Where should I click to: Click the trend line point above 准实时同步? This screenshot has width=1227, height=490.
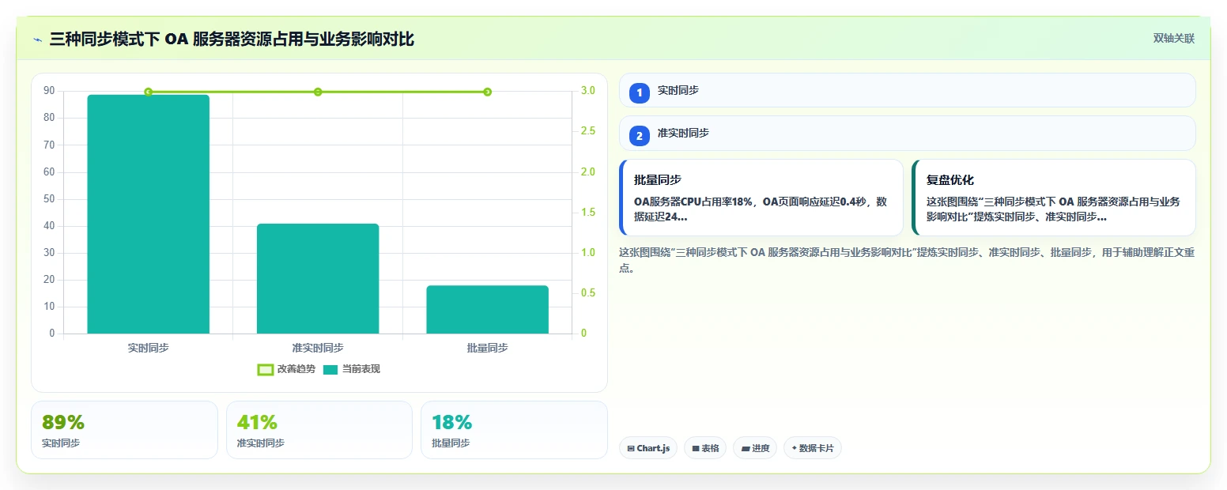pyautogui.click(x=318, y=92)
